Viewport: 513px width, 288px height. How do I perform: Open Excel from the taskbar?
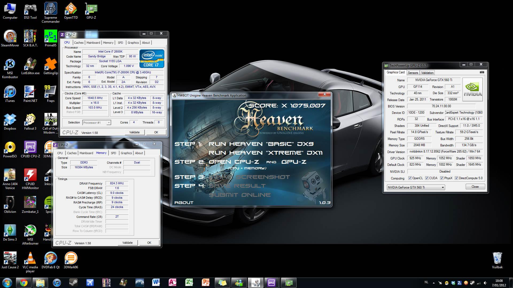tap(189, 283)
